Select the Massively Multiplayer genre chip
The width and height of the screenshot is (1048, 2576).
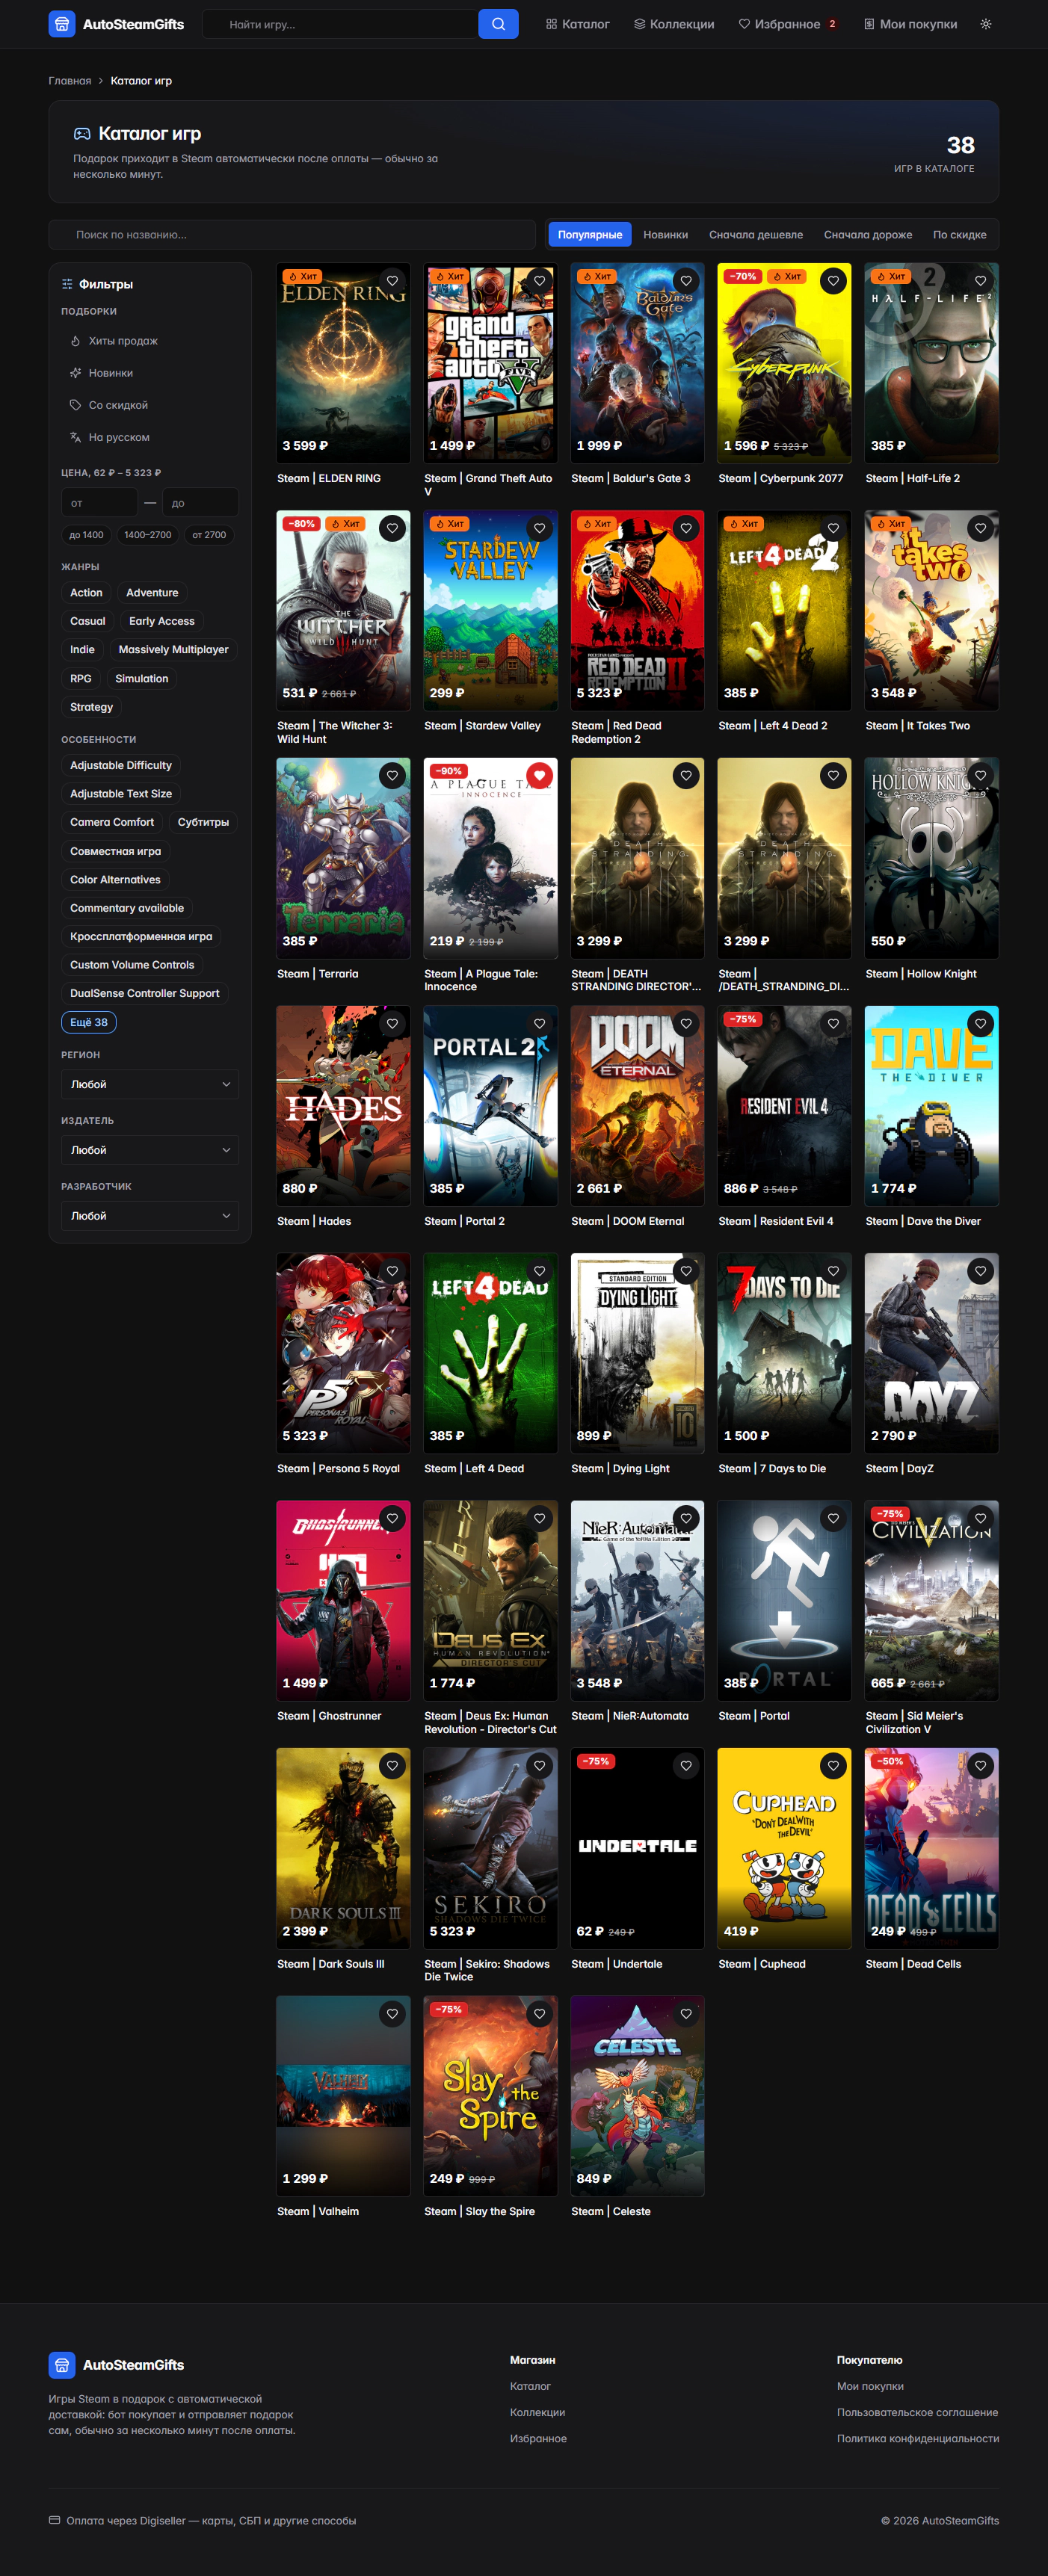click(173, 649)
